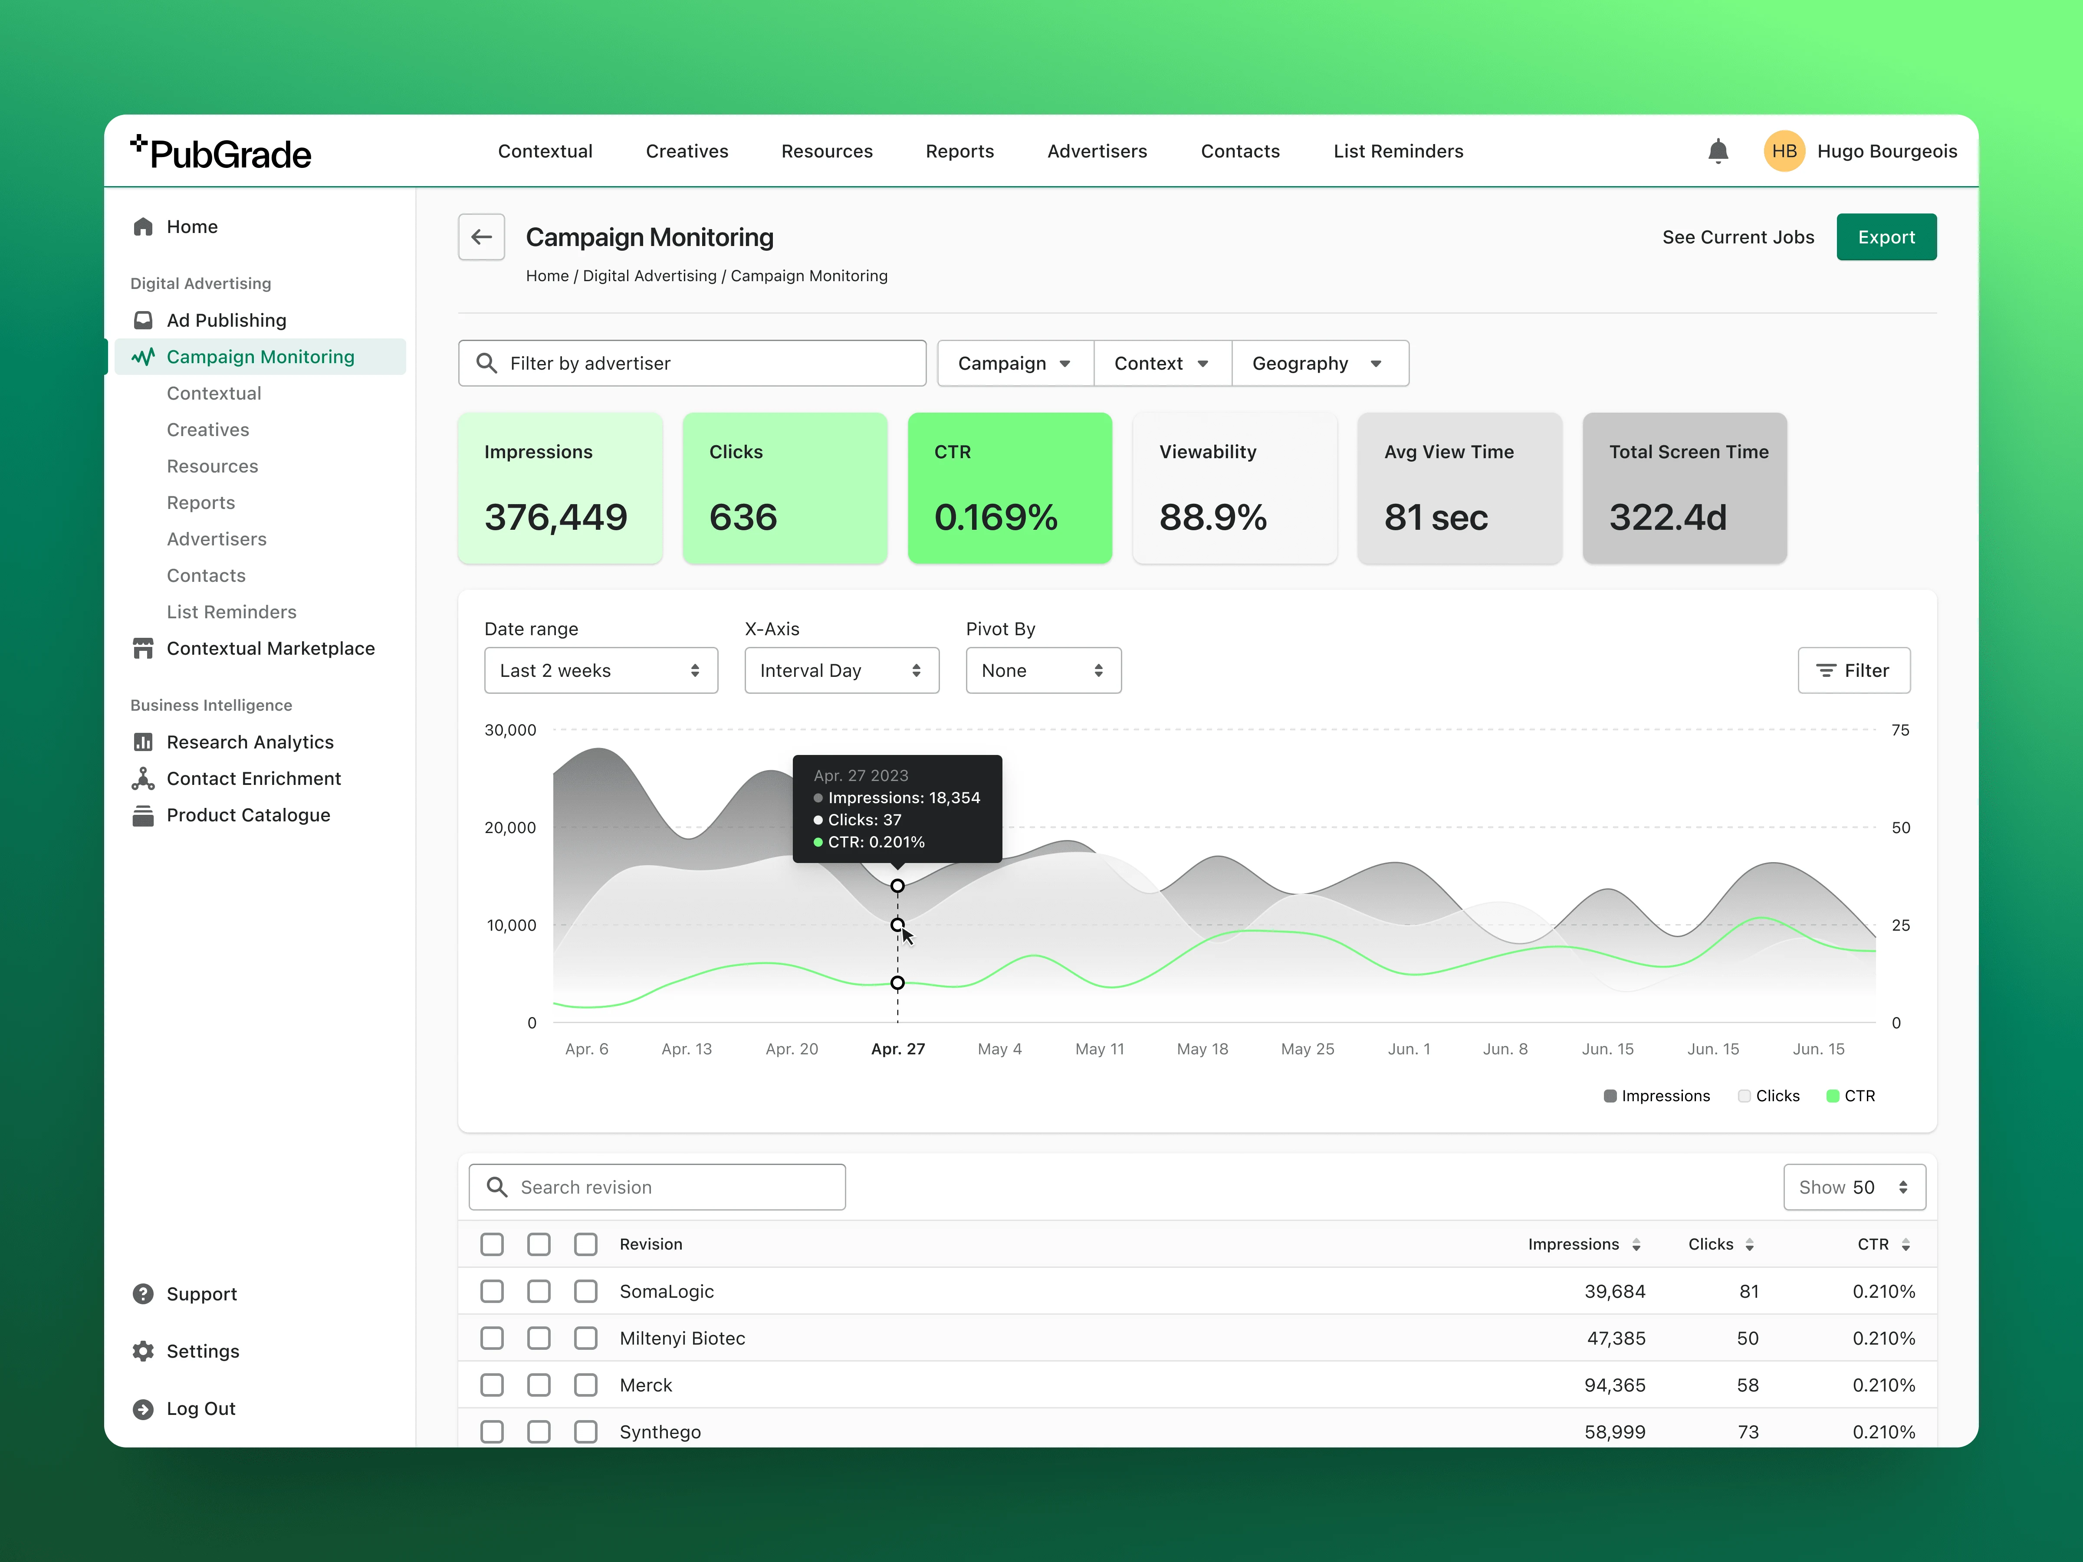Click the See Current Jobs link

point(1737,235)
